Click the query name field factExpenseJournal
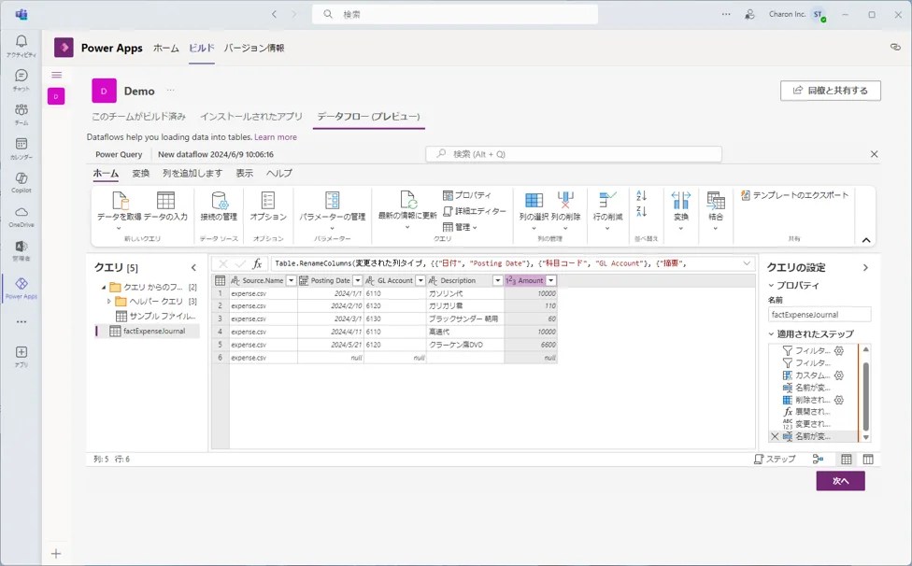 pos(819,315)
